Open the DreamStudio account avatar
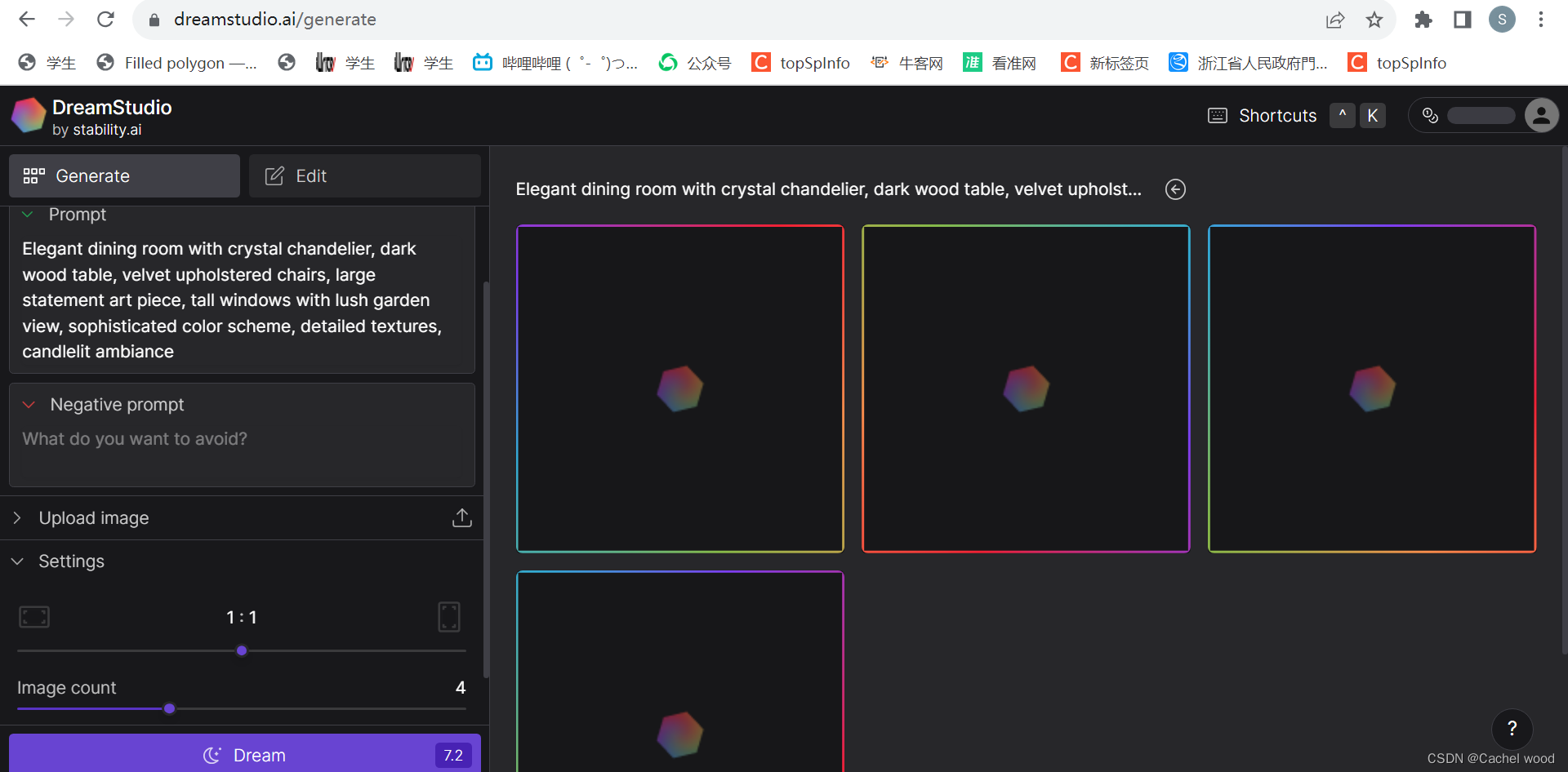The image size is (1568, 772). click(1541, 116)
